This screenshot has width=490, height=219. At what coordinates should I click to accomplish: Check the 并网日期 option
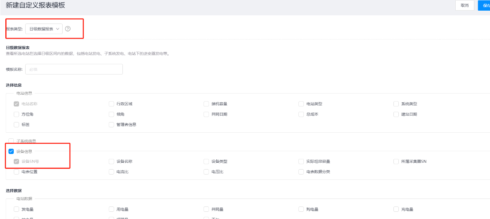(206, 114)
